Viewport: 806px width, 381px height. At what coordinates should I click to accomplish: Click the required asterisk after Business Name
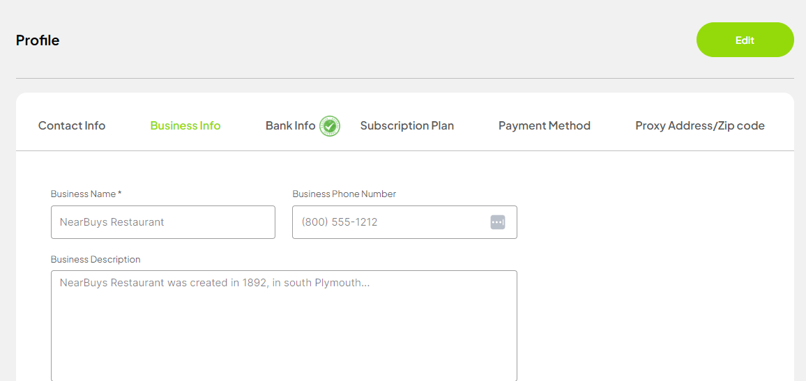tap(120, 194)
